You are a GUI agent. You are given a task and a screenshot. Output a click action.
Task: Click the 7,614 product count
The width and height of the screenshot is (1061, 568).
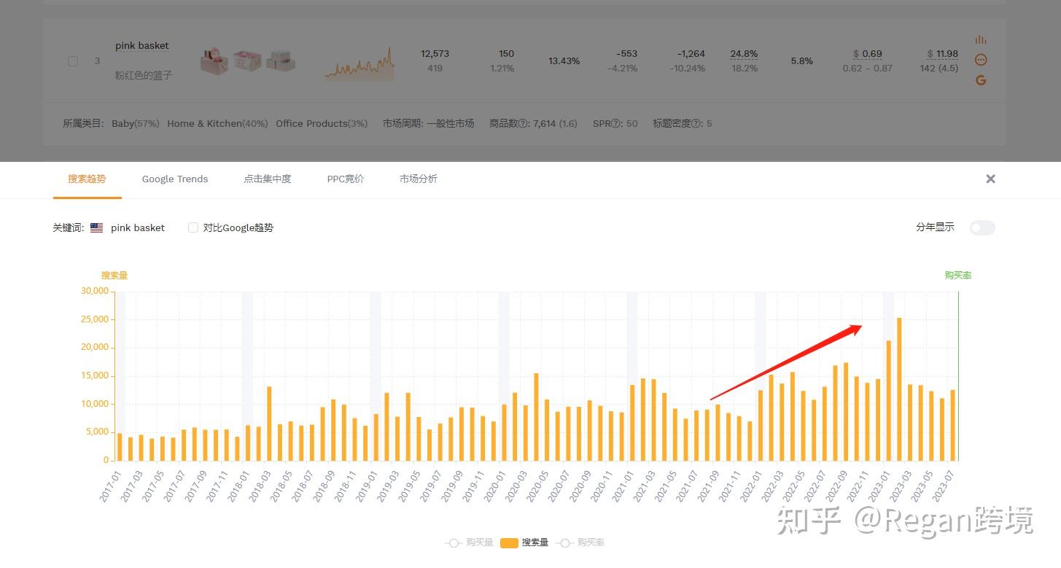544,124
